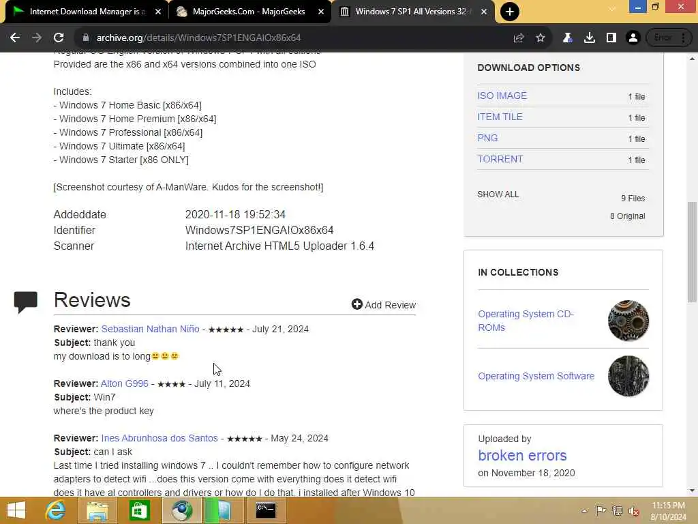The height and width of the screenshot is (524, 698).
Task: Click the DOWNLOAD OPTIONS heading
Action: [x=528, y=68]
